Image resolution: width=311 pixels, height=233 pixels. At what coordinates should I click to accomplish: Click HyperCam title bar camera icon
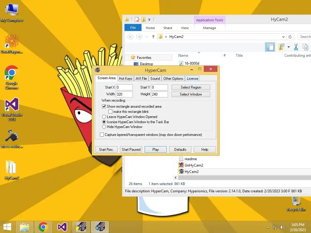pos(97,70)
